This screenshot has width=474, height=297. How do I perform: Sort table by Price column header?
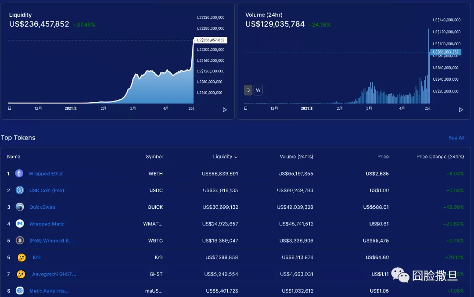[x=383, y=157]
